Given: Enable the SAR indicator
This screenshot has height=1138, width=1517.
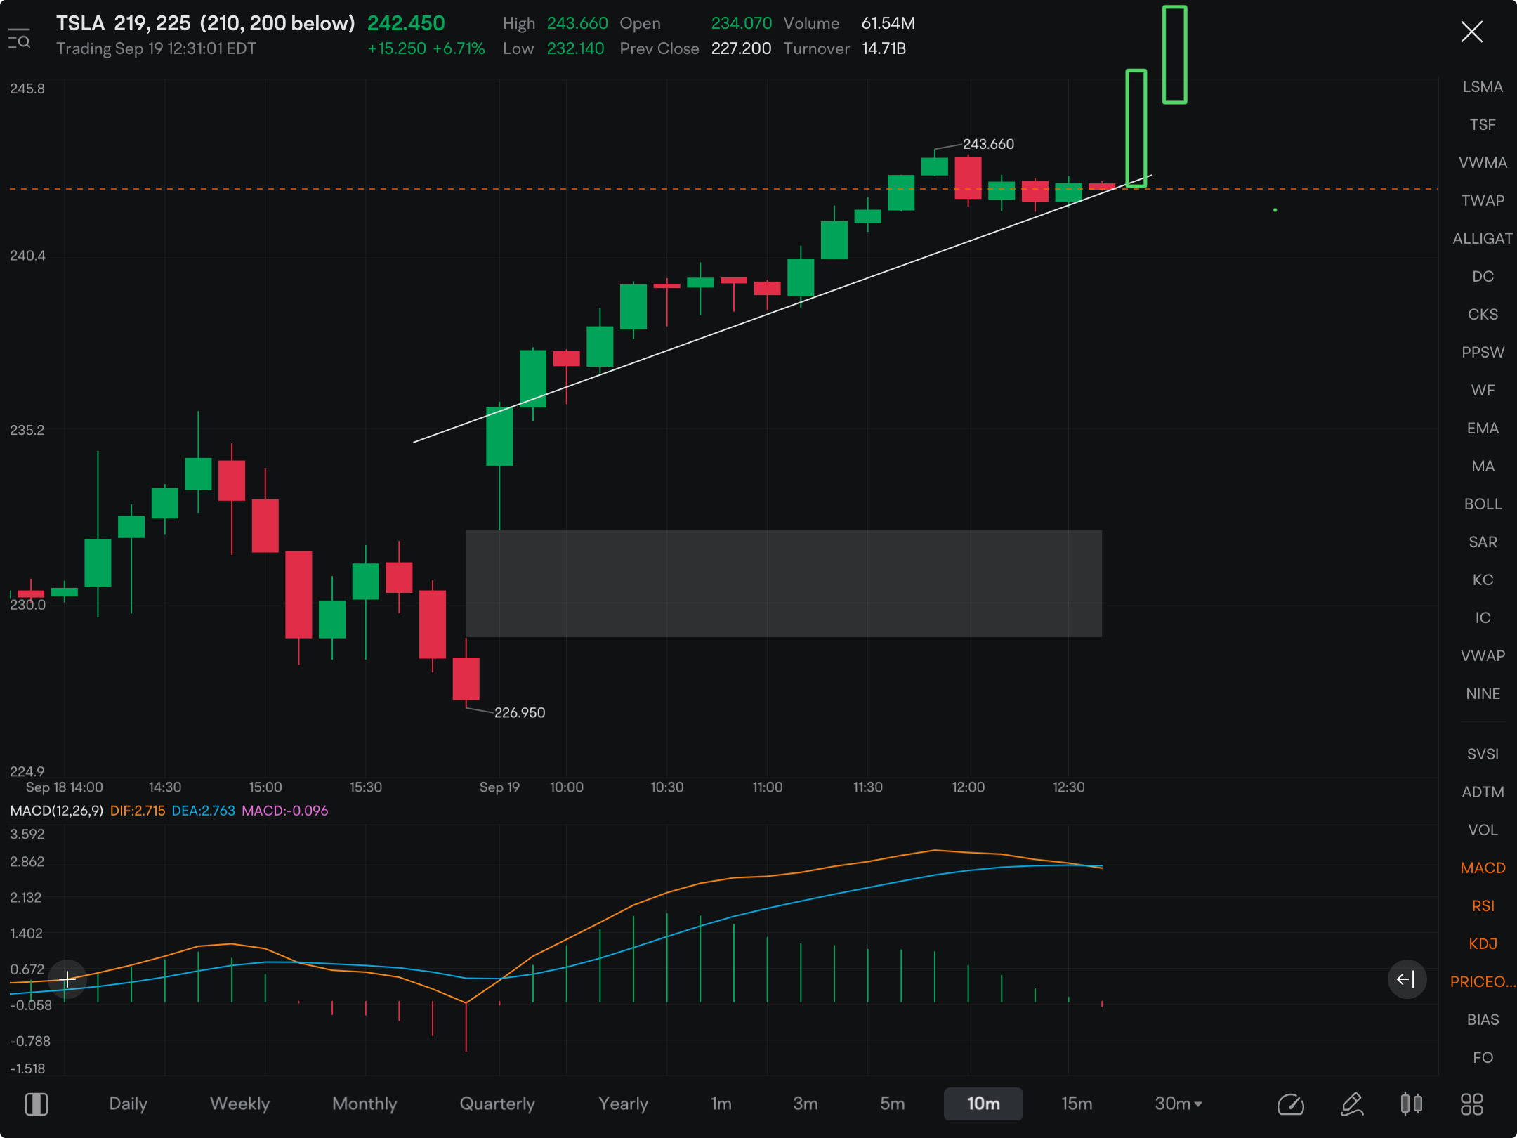Looking at the screenshot, I should tap(1483, 542).
